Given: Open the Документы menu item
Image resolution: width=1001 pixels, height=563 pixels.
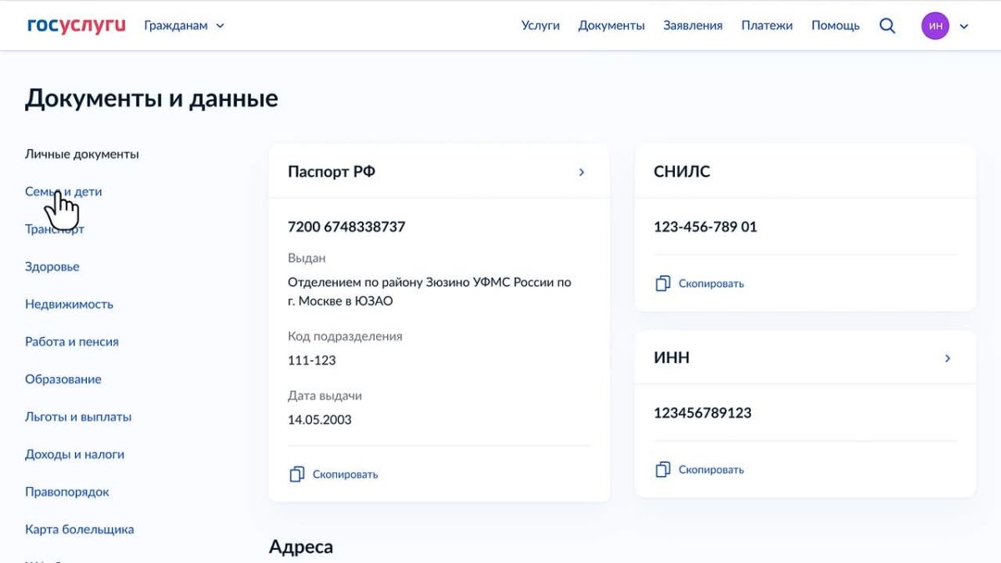Looking at the screenshot, I should coord(611,26).
